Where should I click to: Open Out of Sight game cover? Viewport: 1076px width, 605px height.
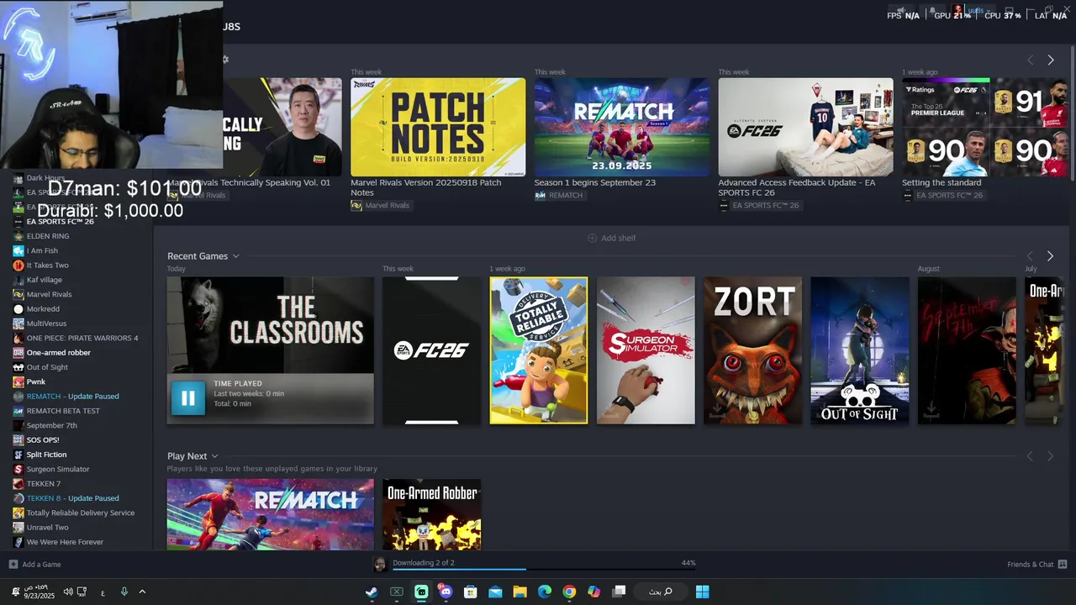[x=859, y=350]
